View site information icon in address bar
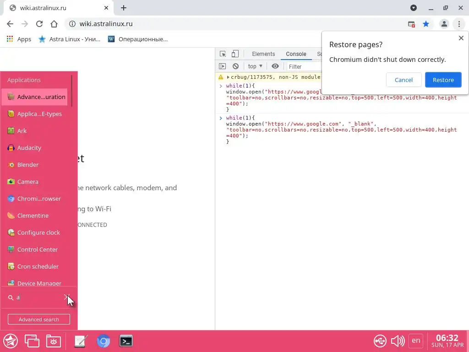 coord(72,24)
